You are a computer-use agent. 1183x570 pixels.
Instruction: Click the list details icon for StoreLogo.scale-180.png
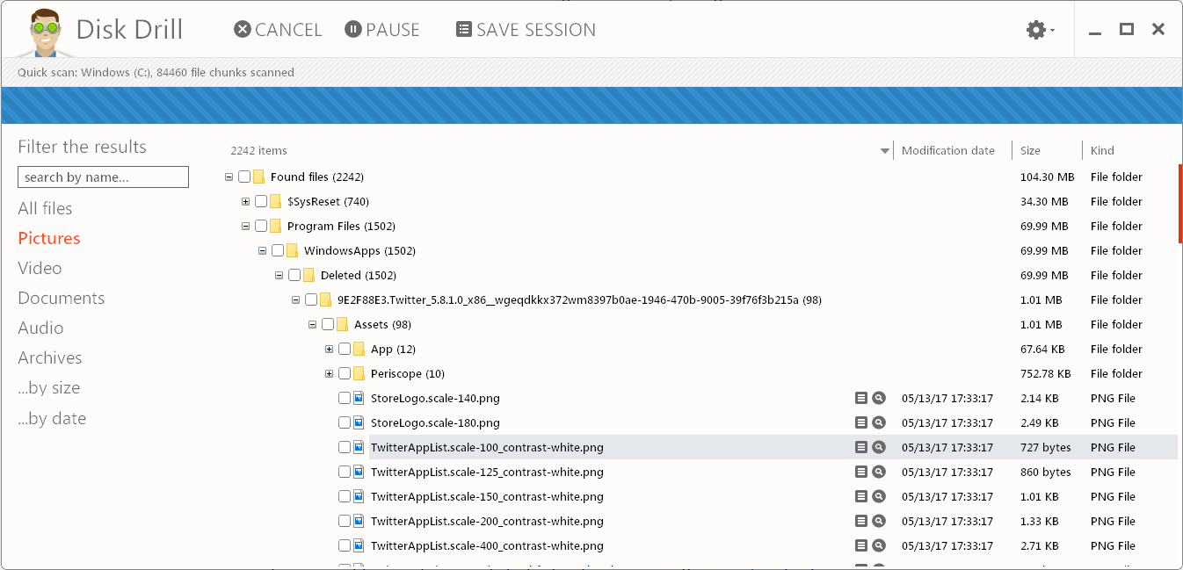tap(861, 423)
